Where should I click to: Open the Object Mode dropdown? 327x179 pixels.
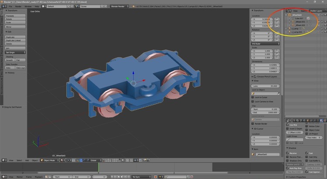[50, 160]
